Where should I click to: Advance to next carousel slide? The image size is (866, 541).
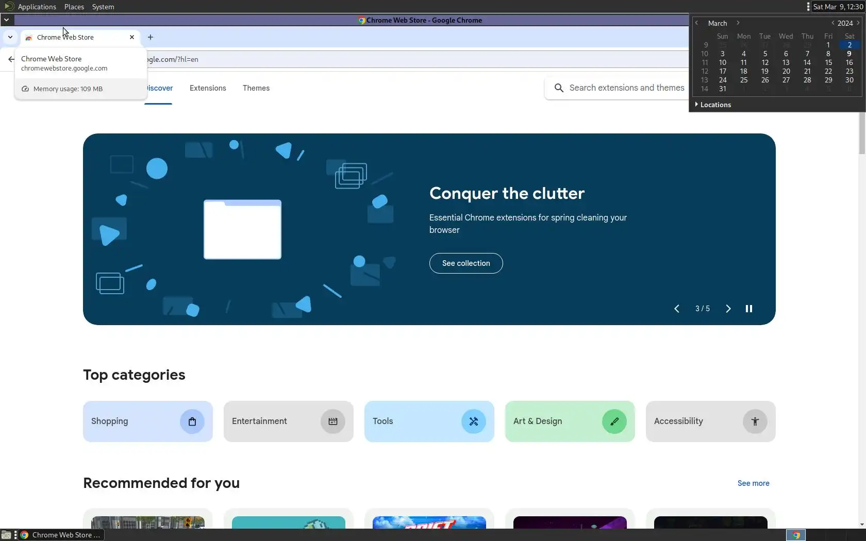[728, 309]
